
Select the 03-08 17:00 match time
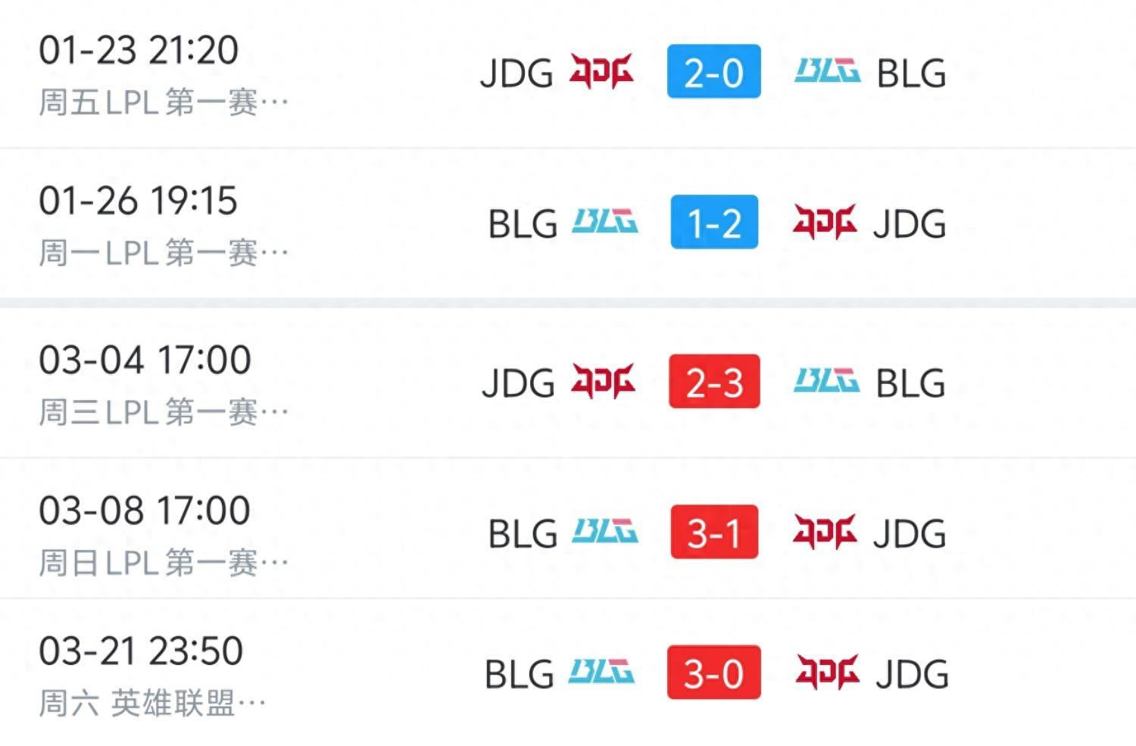click(x=145, y=510)
